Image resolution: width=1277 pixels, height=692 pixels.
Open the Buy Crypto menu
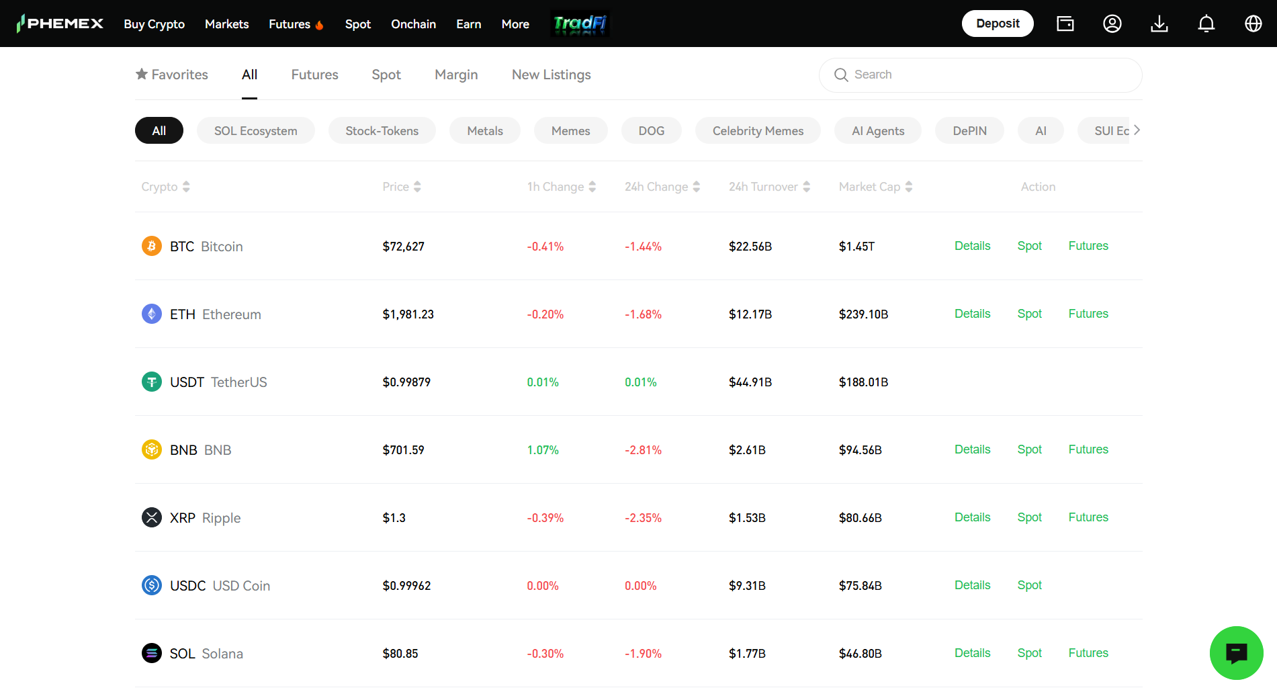154,24
